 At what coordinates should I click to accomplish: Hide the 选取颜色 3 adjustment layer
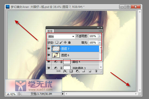point(49,68)
